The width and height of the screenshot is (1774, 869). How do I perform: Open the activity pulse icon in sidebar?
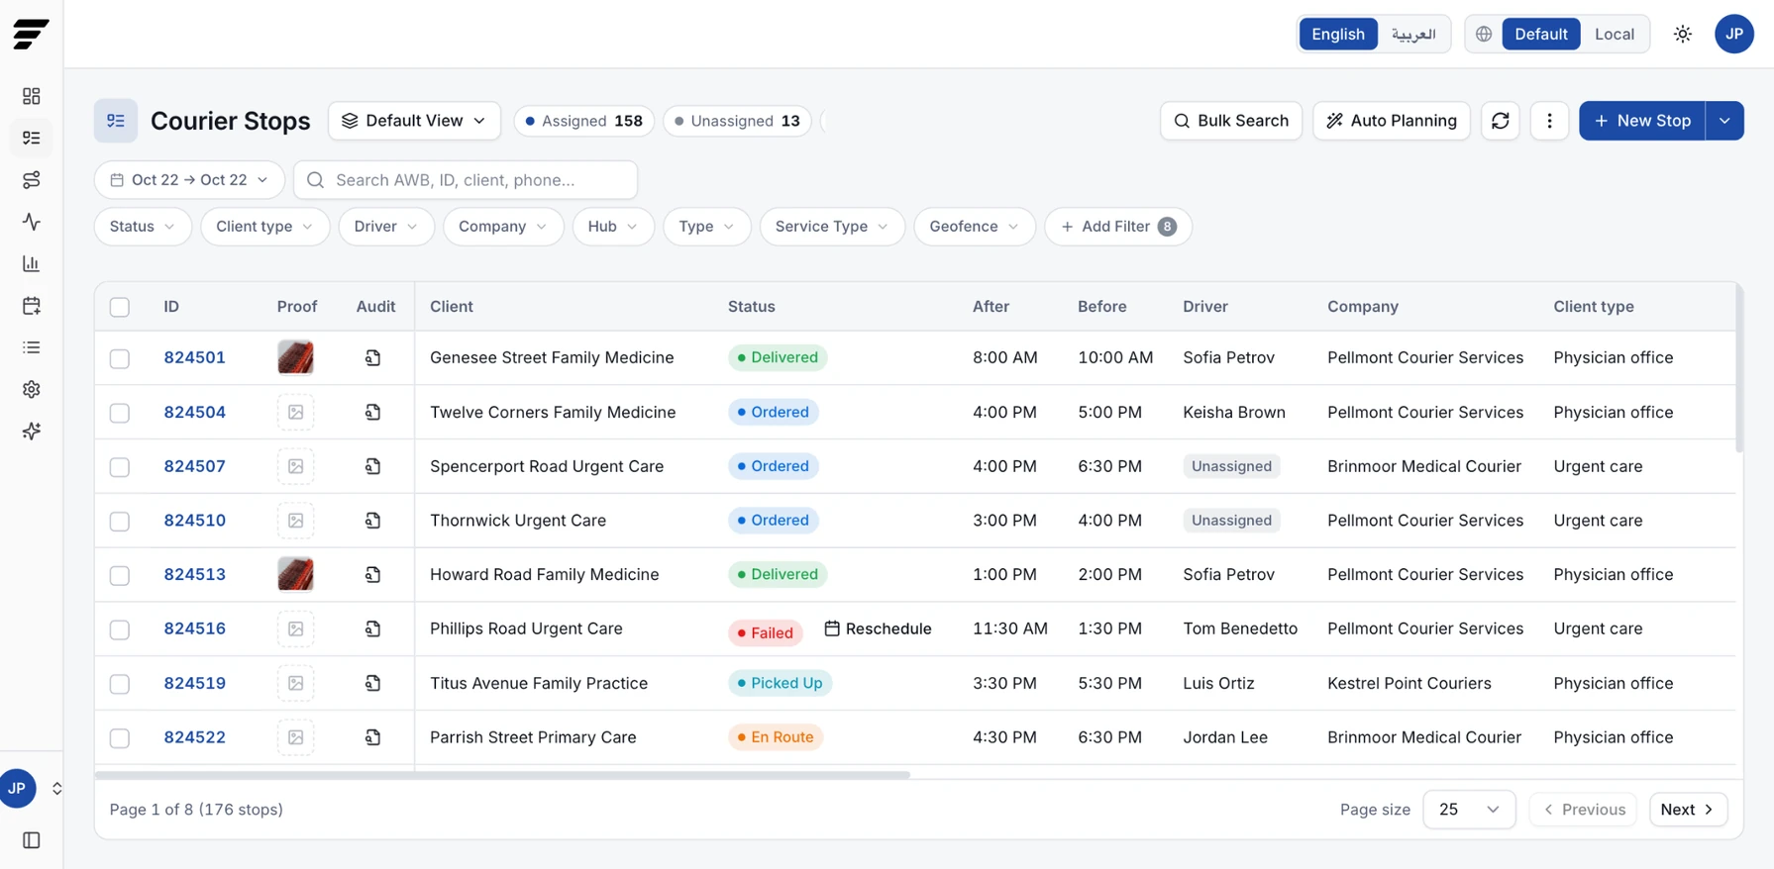click(32, 222)
